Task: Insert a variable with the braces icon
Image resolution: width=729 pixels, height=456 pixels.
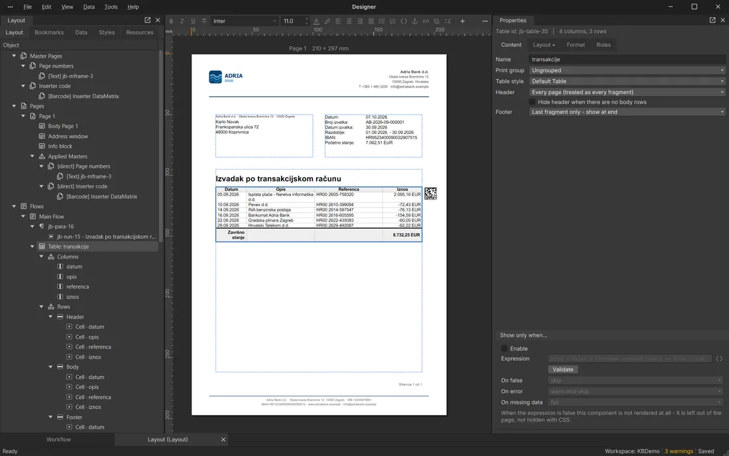Action: pyautogui.click(x=404, y=21)
